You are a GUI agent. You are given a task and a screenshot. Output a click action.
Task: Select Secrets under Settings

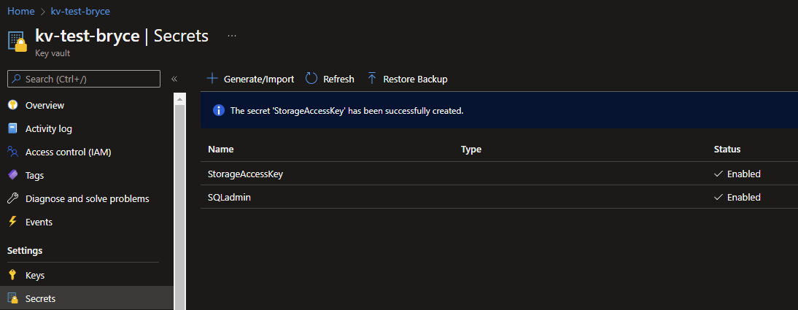click(x=87, y=298)
